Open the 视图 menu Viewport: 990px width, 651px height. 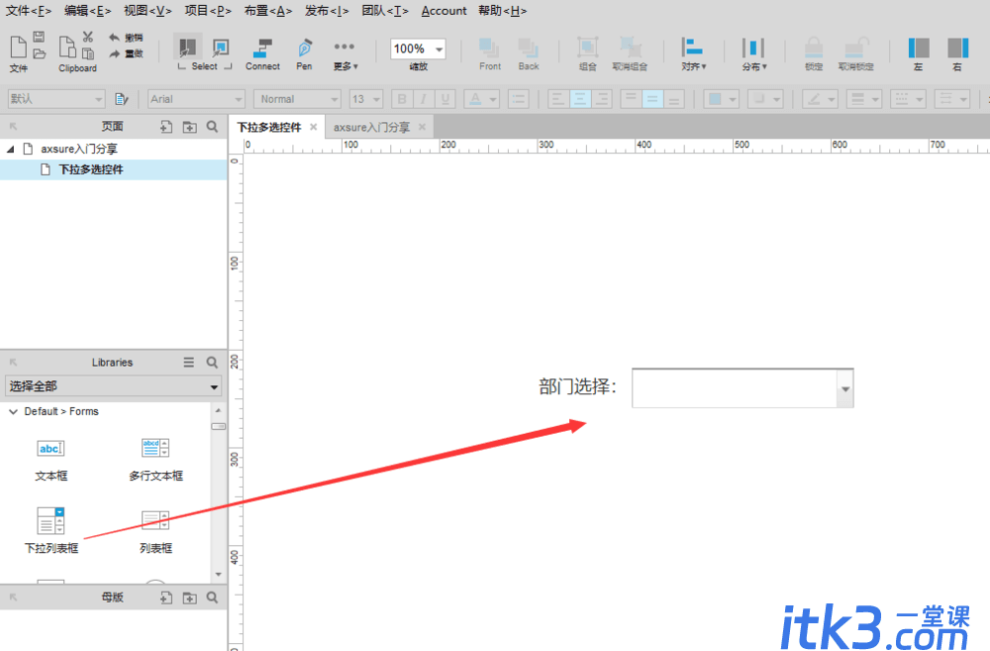148,11
